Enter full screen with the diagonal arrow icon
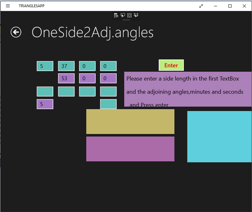Viewport: 252px width, 212px height. pyautogui.click(x=201, y=6)
